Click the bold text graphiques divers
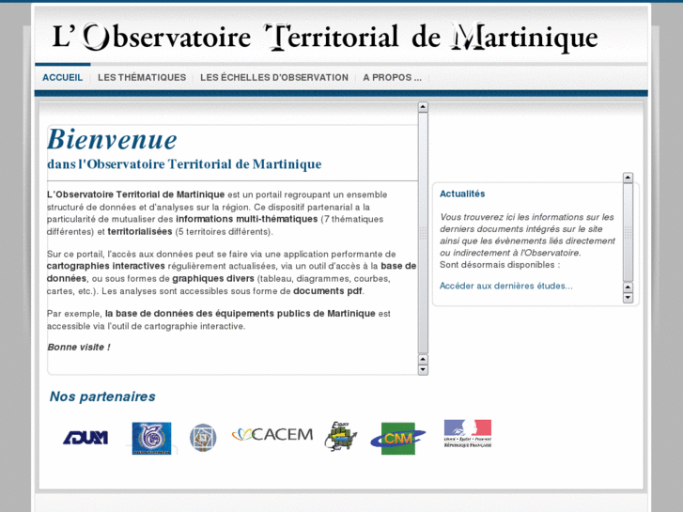The width and height of the screenshot is (683, 512). [x=213, y=278]
